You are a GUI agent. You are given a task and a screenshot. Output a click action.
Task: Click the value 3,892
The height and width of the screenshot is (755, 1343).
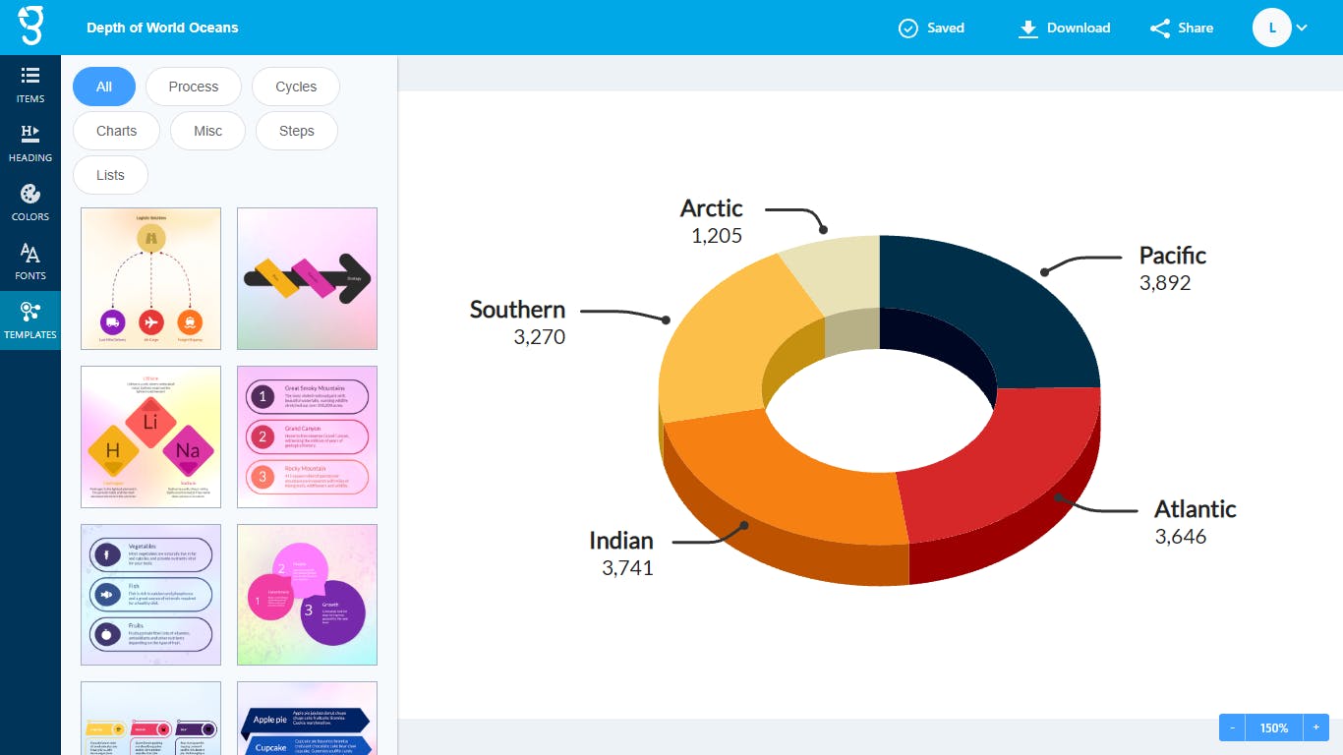click(x=1165, y=283)
